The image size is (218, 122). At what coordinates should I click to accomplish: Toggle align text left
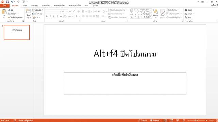click(x=83, y=16)
